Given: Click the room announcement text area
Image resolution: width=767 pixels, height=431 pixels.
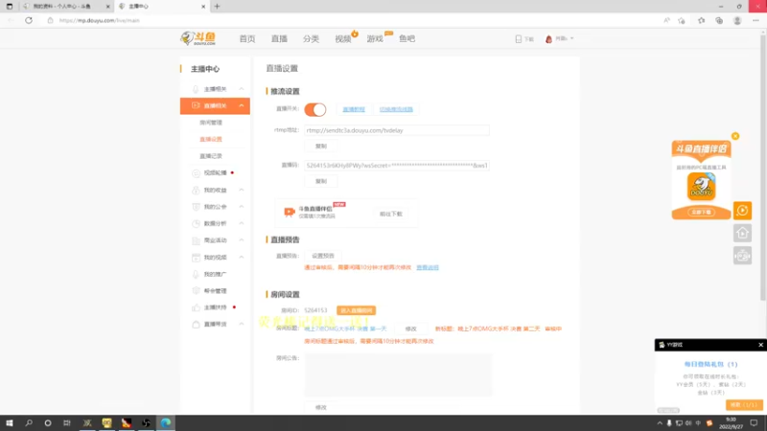Looking at the screenshot, I should pyautogui.click(x=398, y=374).
